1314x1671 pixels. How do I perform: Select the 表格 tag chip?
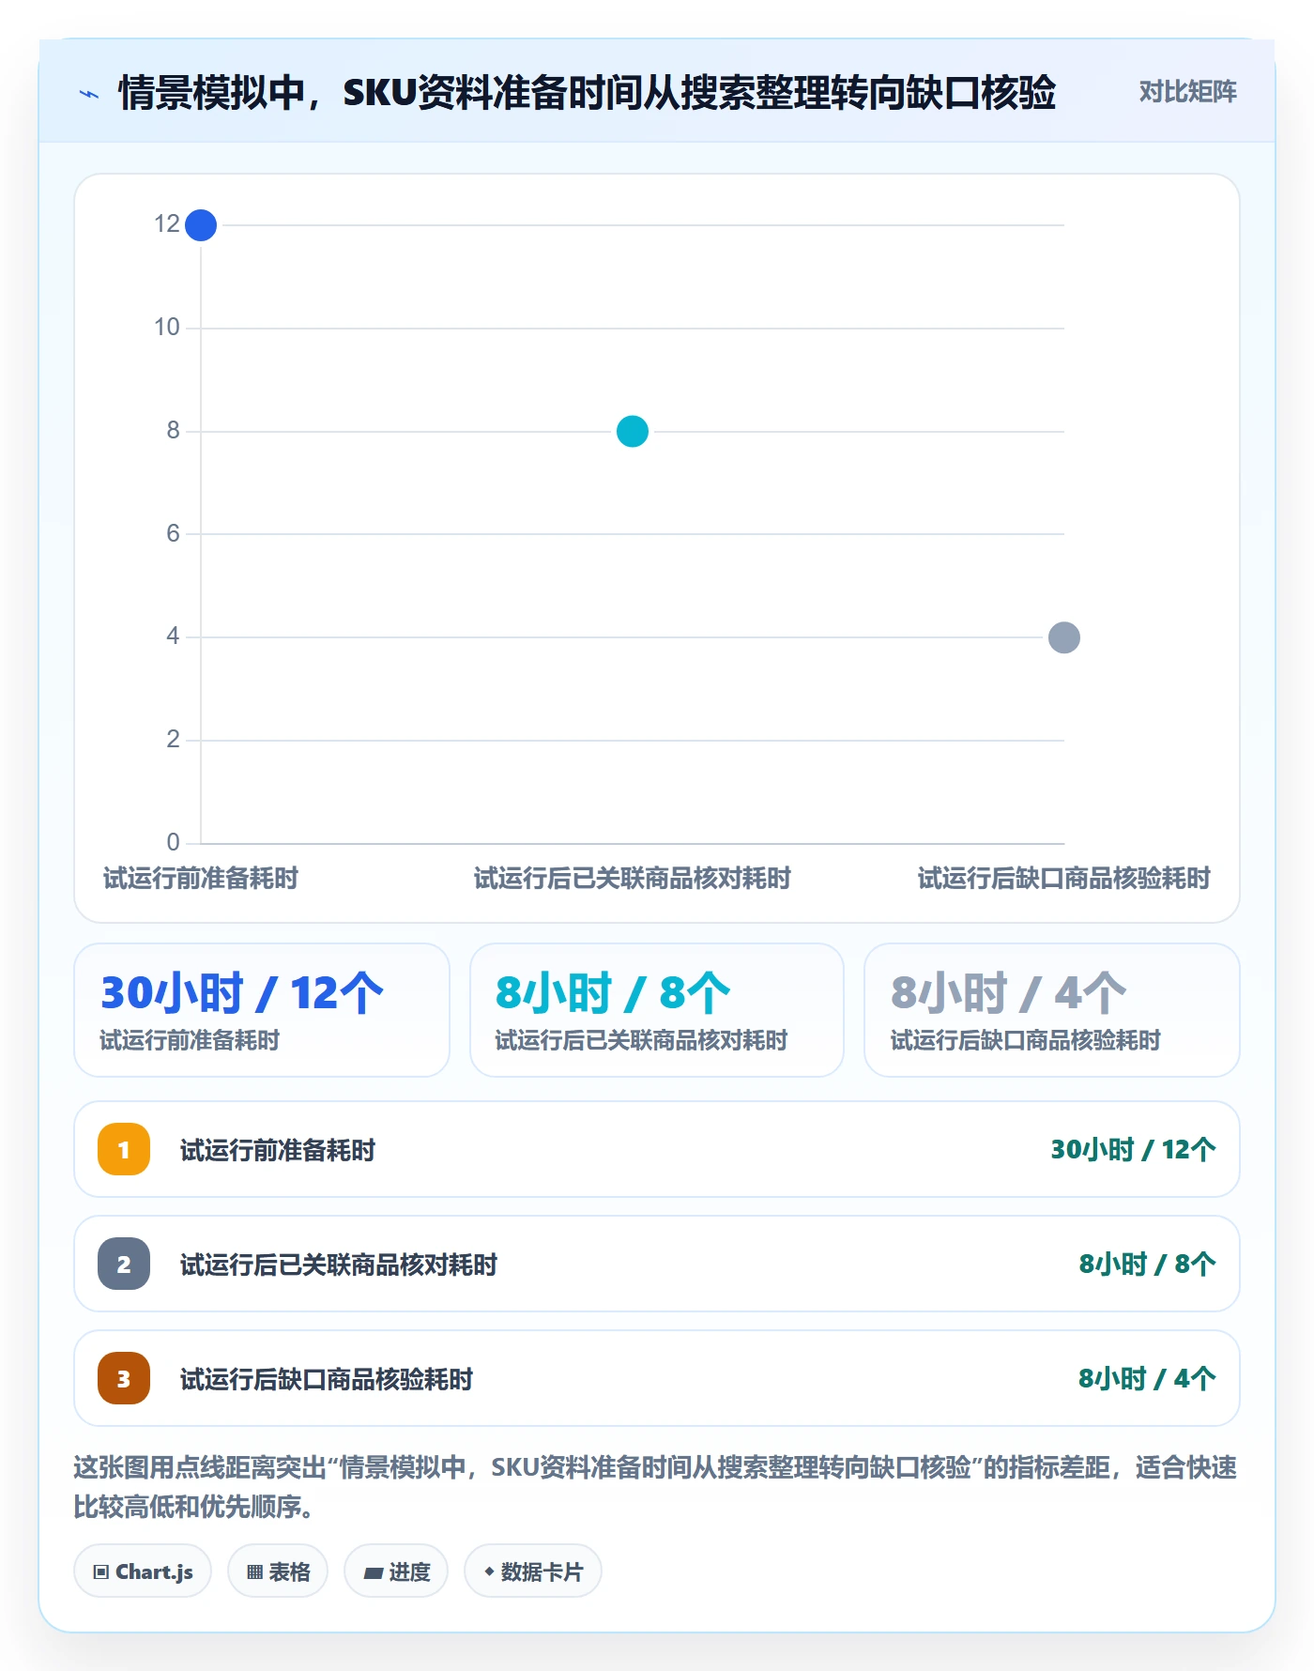coord(278,1571)
